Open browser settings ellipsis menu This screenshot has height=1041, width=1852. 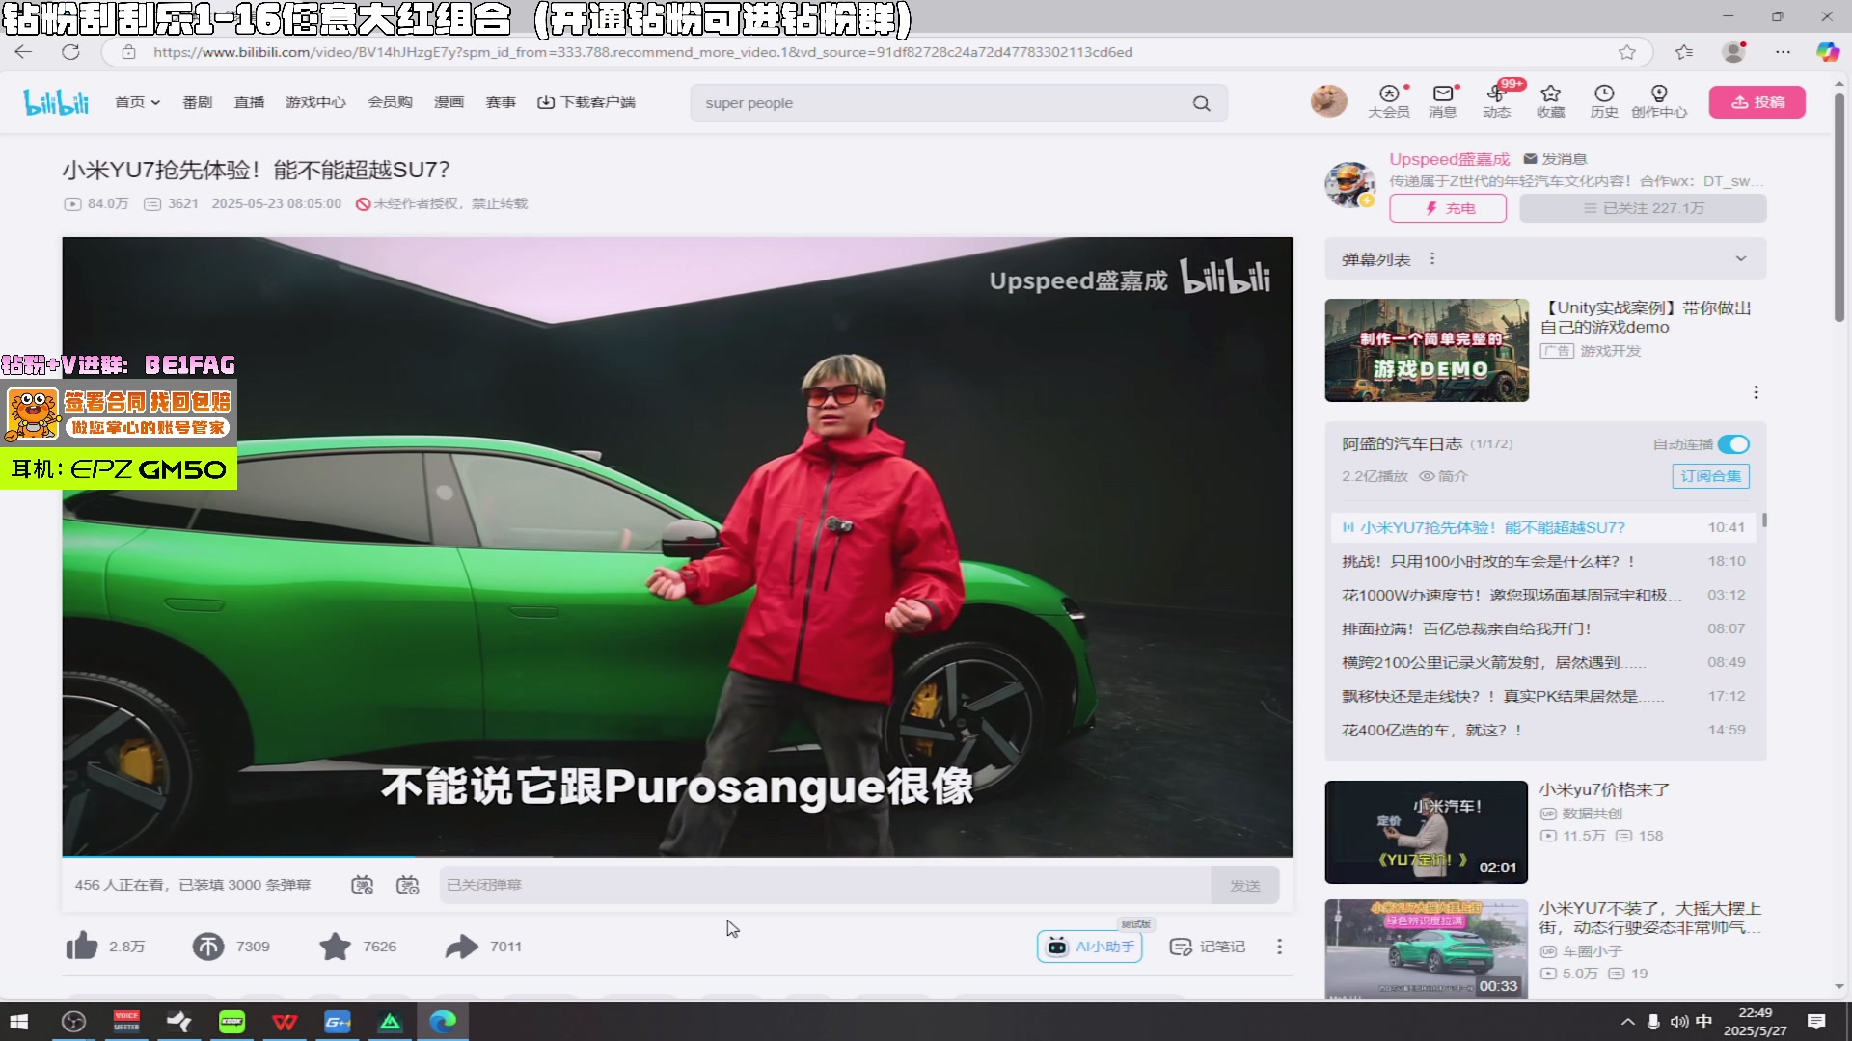point(1783,52)
